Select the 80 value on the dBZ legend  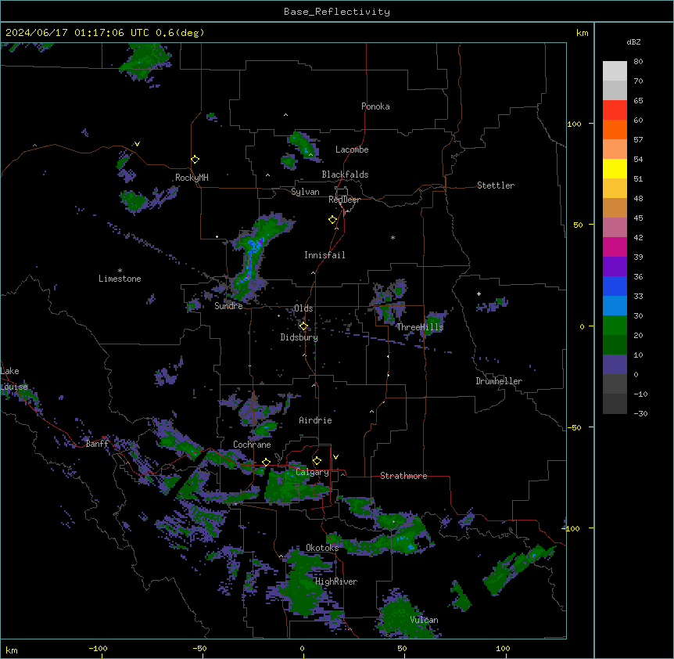[x=638, y=62]
